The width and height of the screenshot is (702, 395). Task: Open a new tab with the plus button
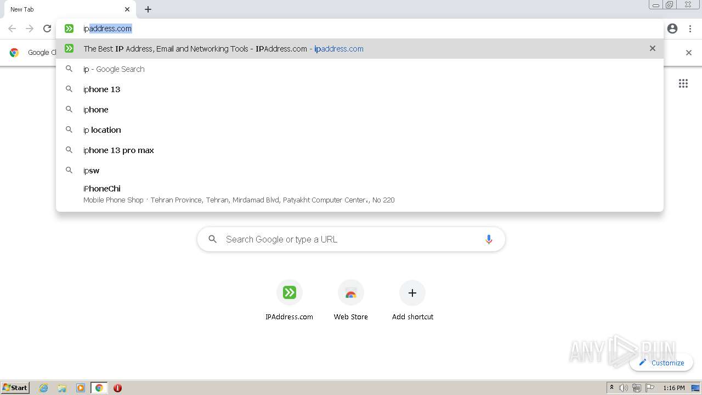tap(148, 9)
